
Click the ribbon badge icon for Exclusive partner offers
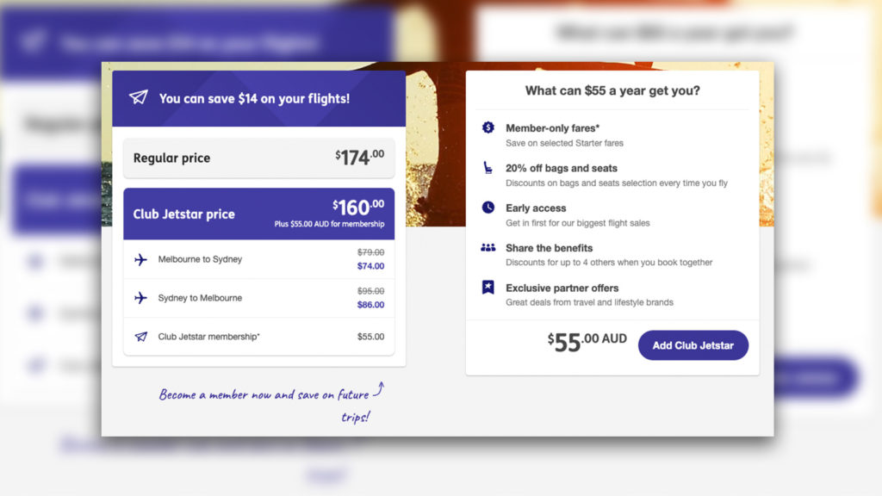pyautogui.click(x=488, y=288)
